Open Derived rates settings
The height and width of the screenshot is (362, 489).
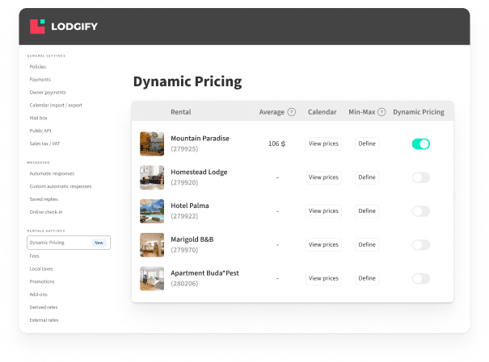[x=44, y=307]
